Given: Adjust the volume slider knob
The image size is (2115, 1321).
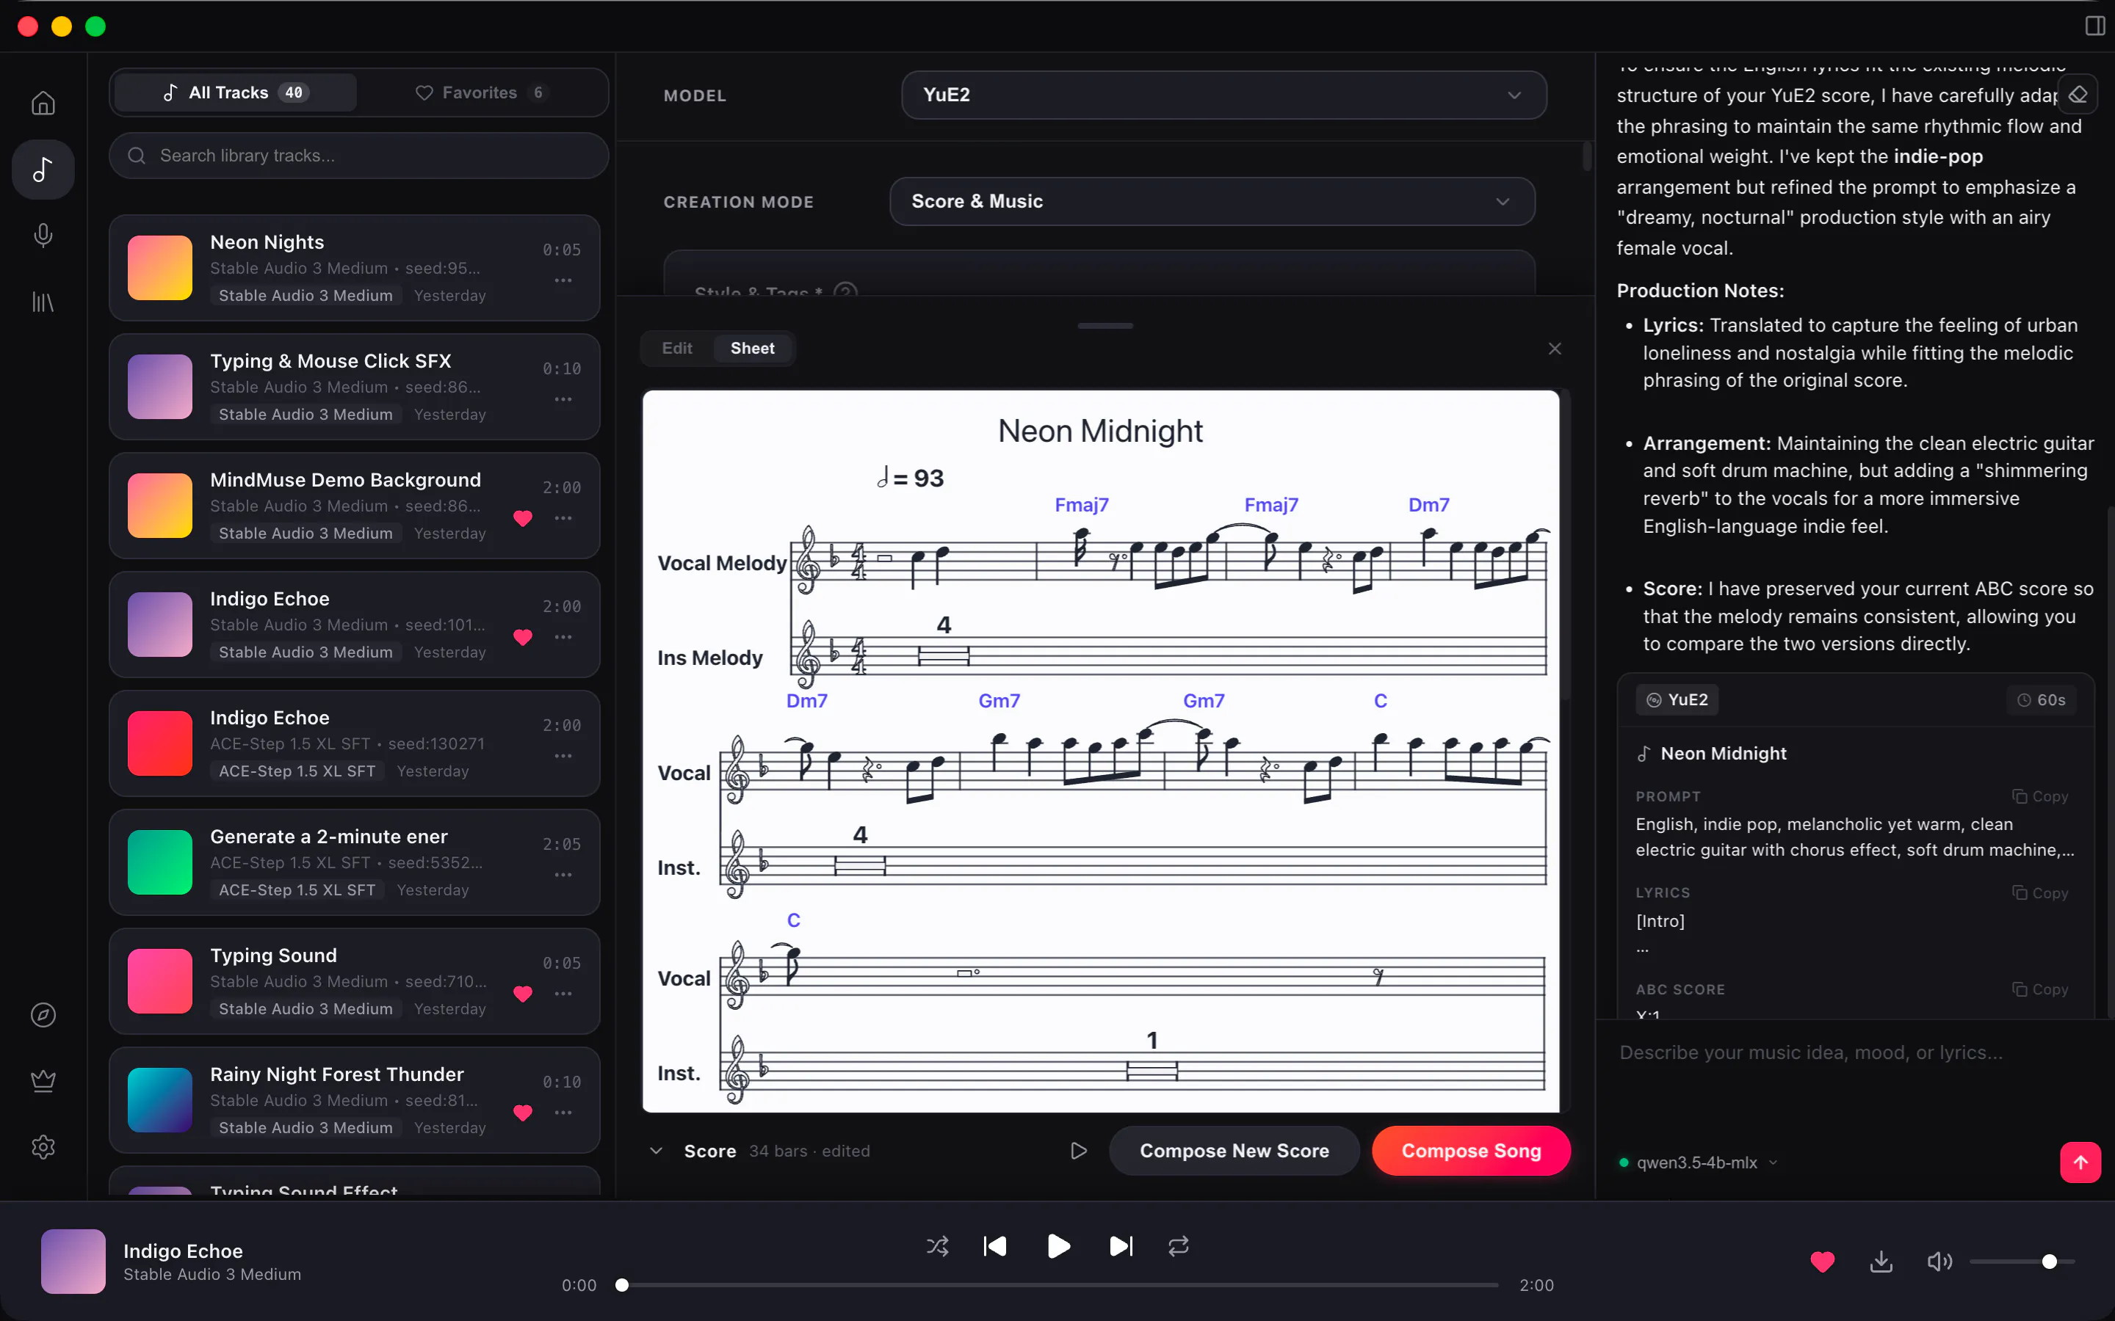Looking at the screenshot, I should pos(2049,1261).
